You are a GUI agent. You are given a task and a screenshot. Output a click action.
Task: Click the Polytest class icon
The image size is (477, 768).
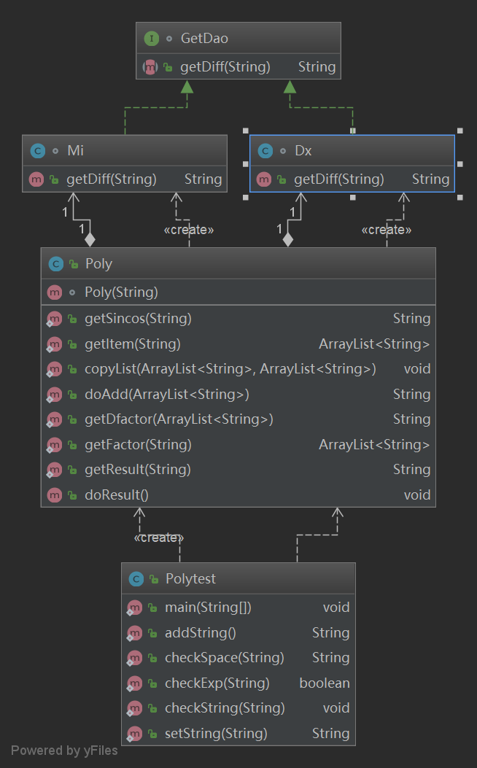coord(136,579)
